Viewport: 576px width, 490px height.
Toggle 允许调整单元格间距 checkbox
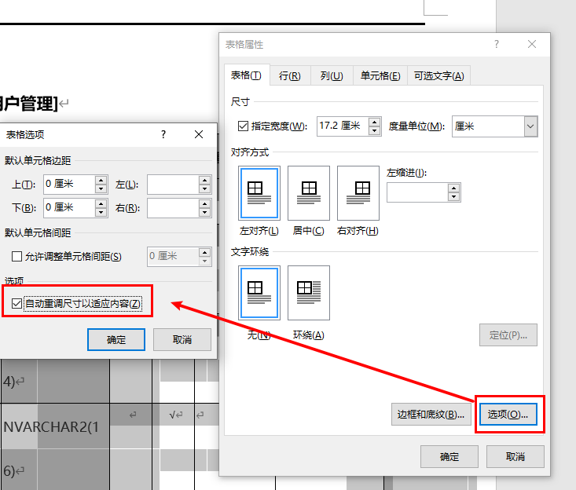click(17, 256)
